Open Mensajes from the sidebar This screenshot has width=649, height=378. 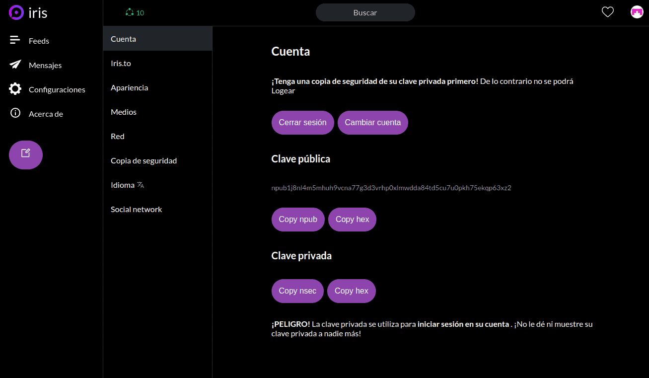pyautogui.click(x=45, y=65)
